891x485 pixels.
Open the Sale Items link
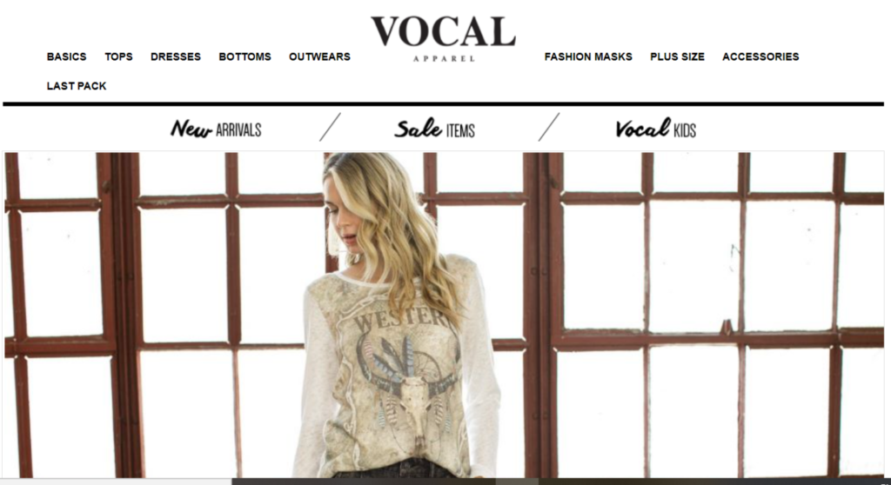[435, 129]
